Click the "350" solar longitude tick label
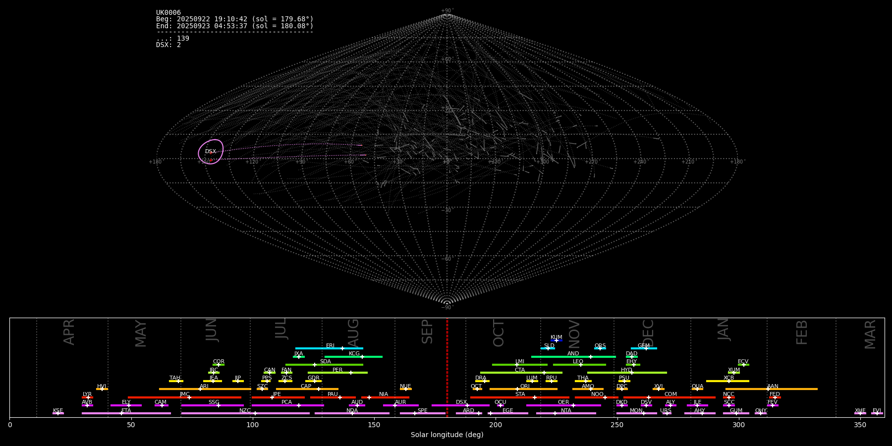Image resolution: width=892 pixels, height=446 pixels. click(x=860, y=425)
